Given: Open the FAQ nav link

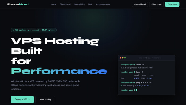Looking at the screenshot, I should click(90, 4).
